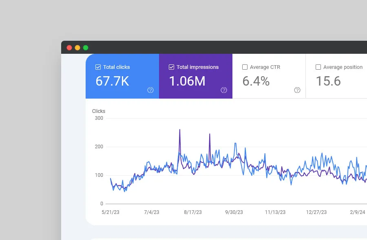367x240 pixels.
Task: Open the Total clicks help tooltip
Action: click(150, 90)
